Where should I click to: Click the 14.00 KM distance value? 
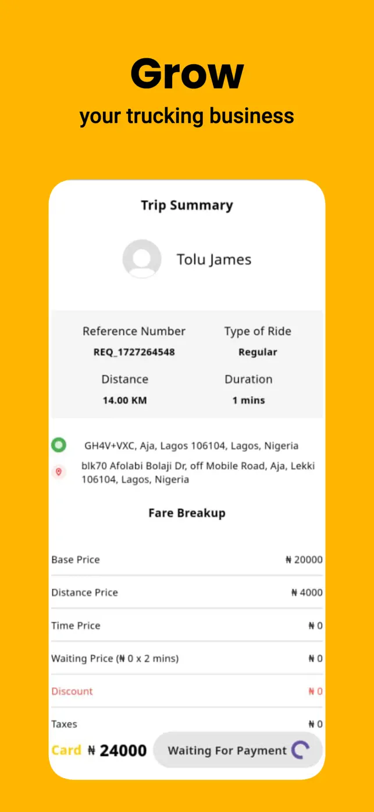tap(124, 401)
